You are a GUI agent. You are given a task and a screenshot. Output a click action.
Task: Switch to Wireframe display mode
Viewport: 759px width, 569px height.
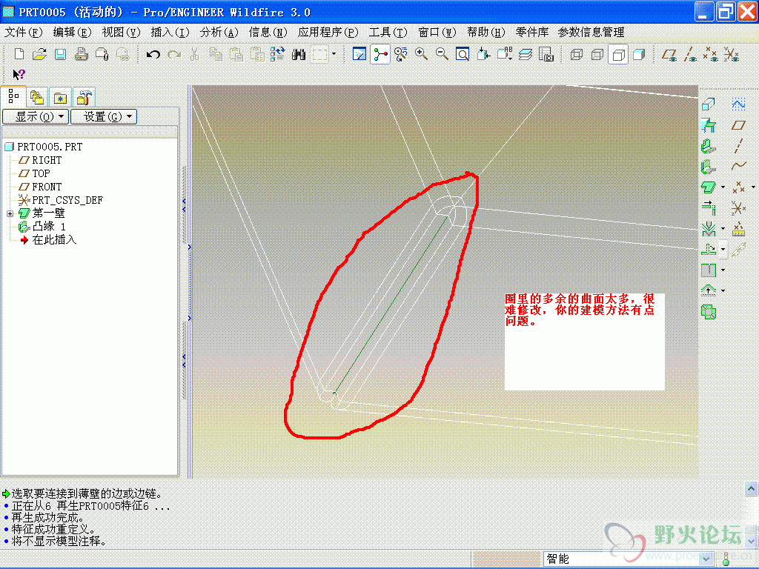click(x=576, y=54)
